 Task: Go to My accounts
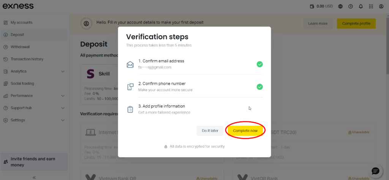tap(21, 22)
